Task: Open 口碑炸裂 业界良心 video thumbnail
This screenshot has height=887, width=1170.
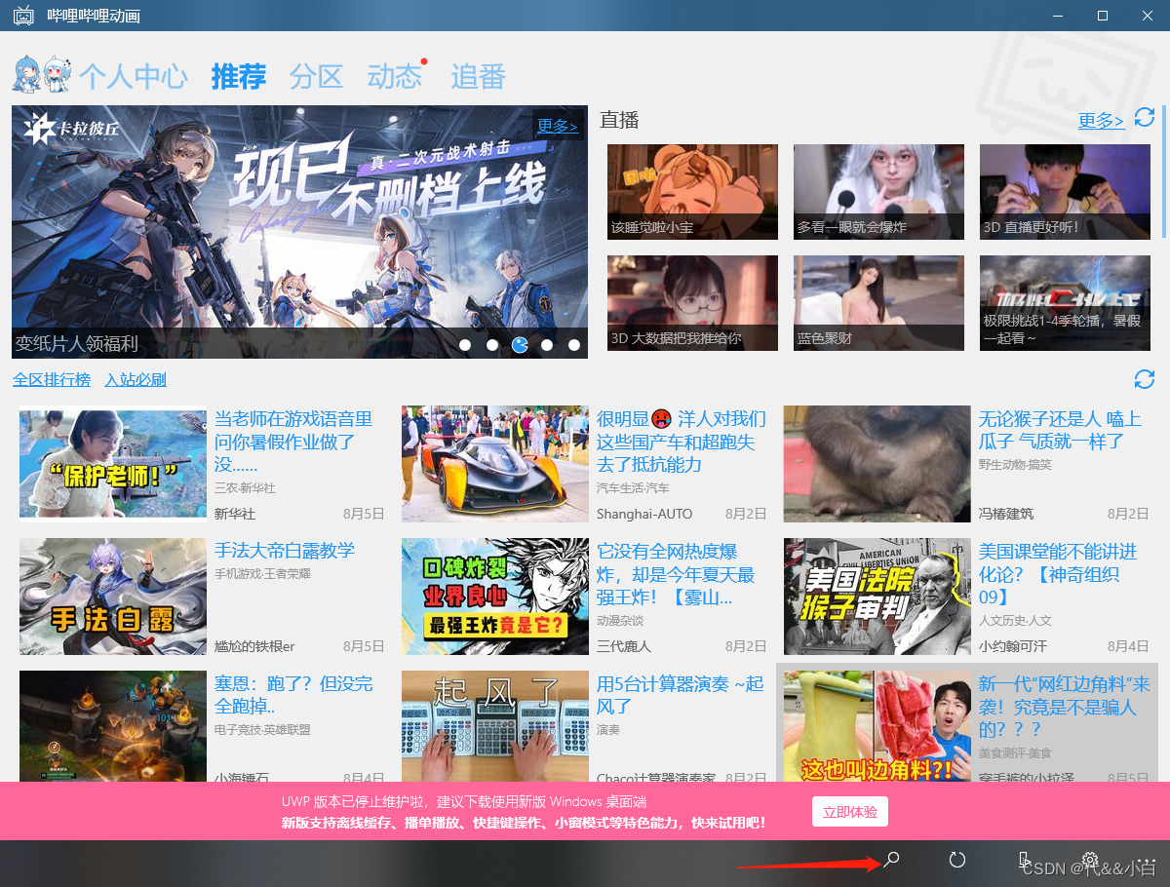Action: point(495,597)
